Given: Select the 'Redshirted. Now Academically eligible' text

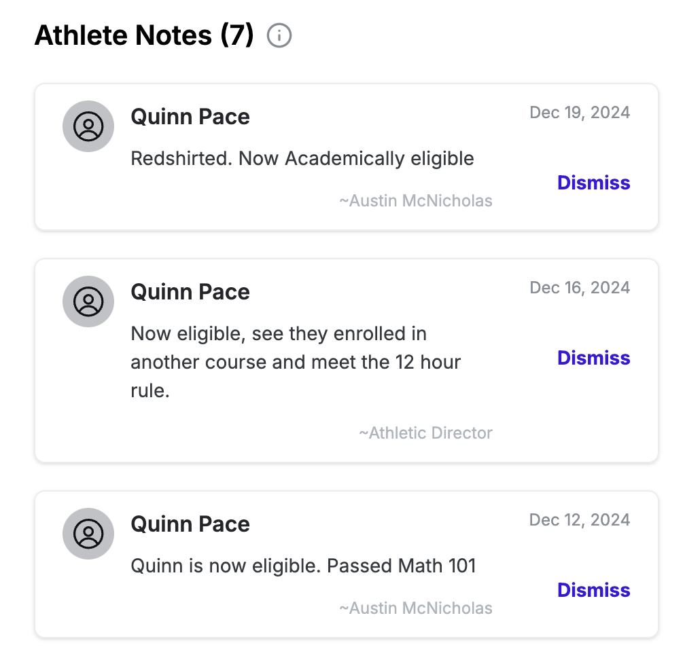Looking at the screenshot, I should click(302, 158).
